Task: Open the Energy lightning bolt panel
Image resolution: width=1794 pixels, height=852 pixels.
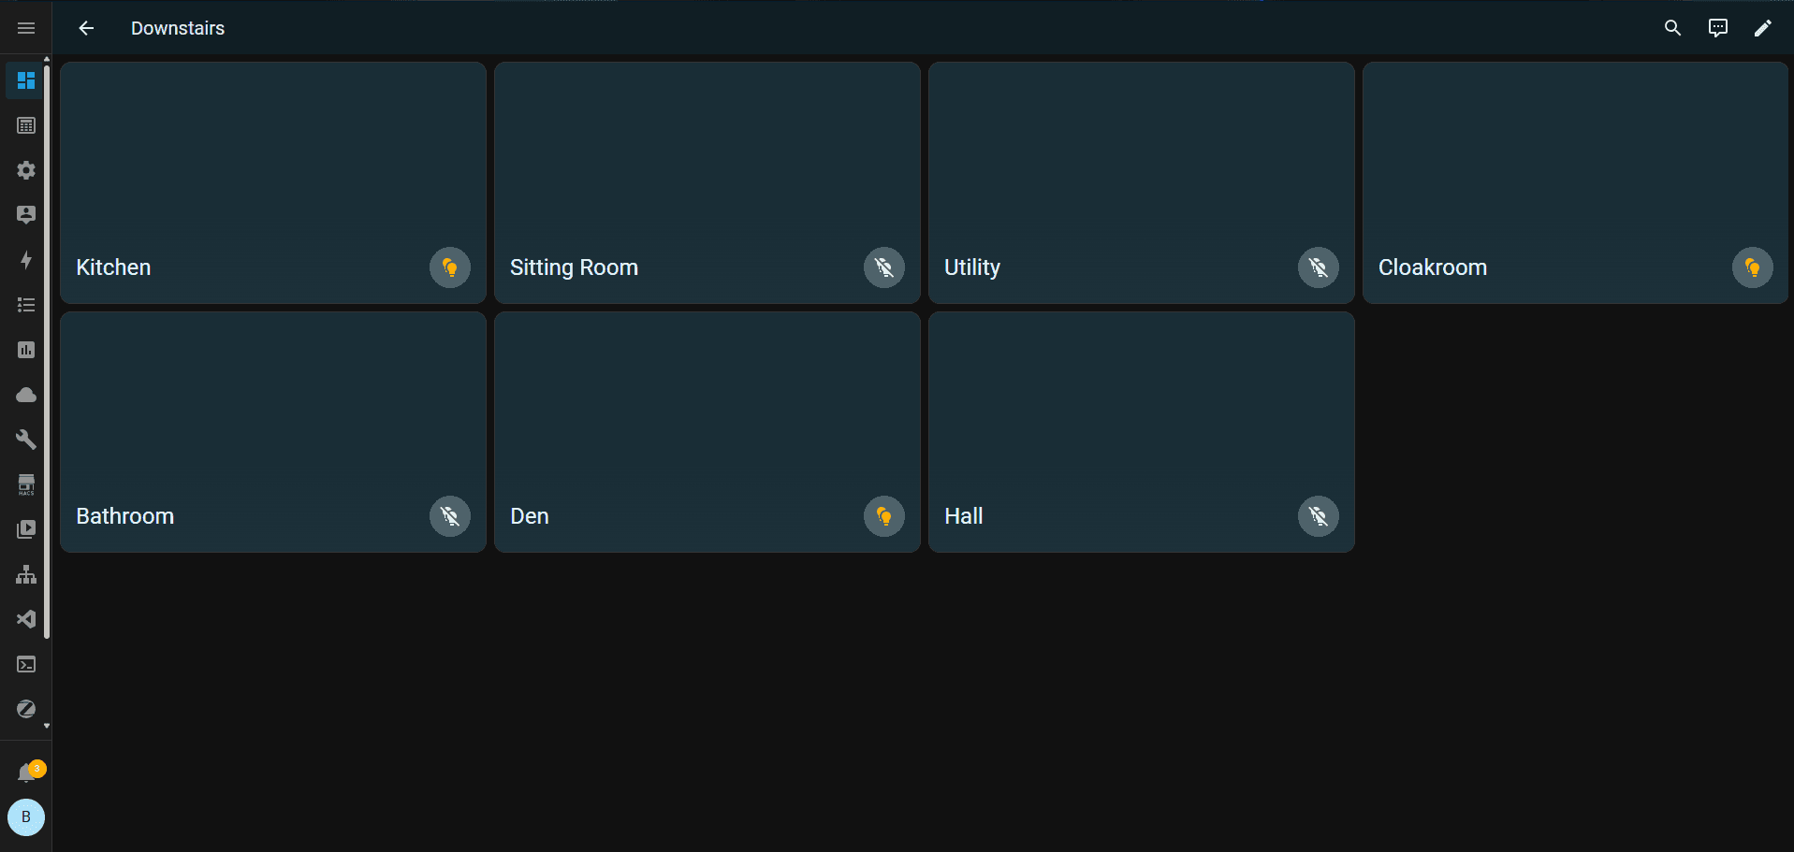Action: [26, 260]
